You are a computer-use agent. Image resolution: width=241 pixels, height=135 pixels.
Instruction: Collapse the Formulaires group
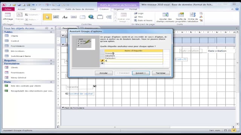point(51,64)
